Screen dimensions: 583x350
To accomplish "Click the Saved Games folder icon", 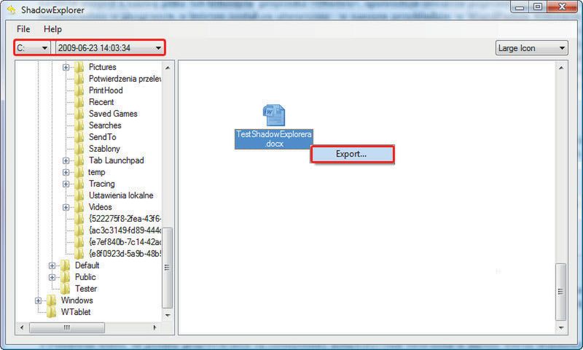I will point(79,114).
